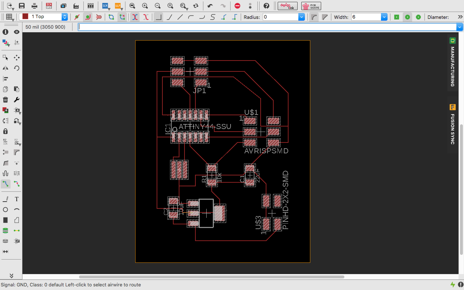This screenshot has width=464, height=290.
Task: Redraw the board view
Action: click(196, 6)
